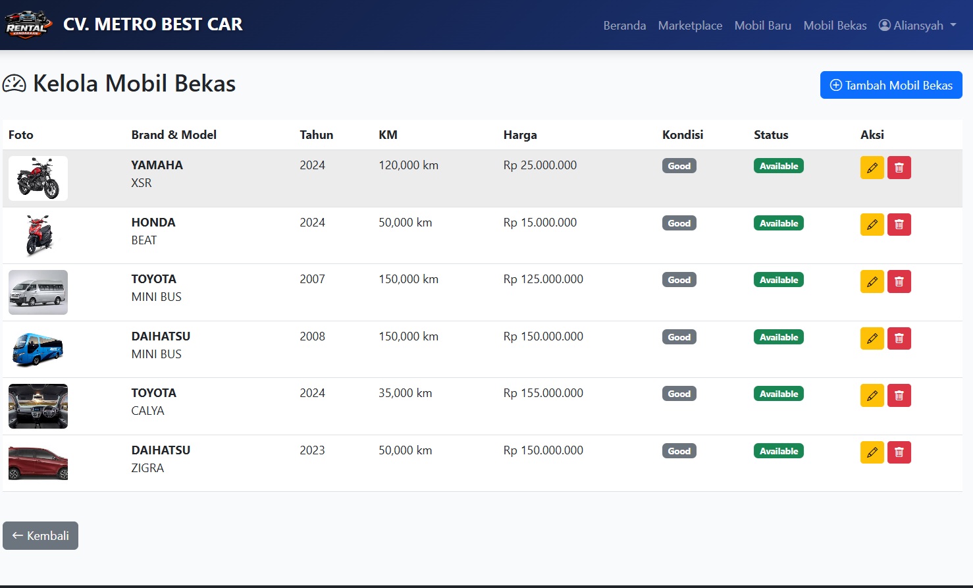Edit the 2008 Daihatsu MINI BUS row
The image size is (973, 588).
(872, 338)
